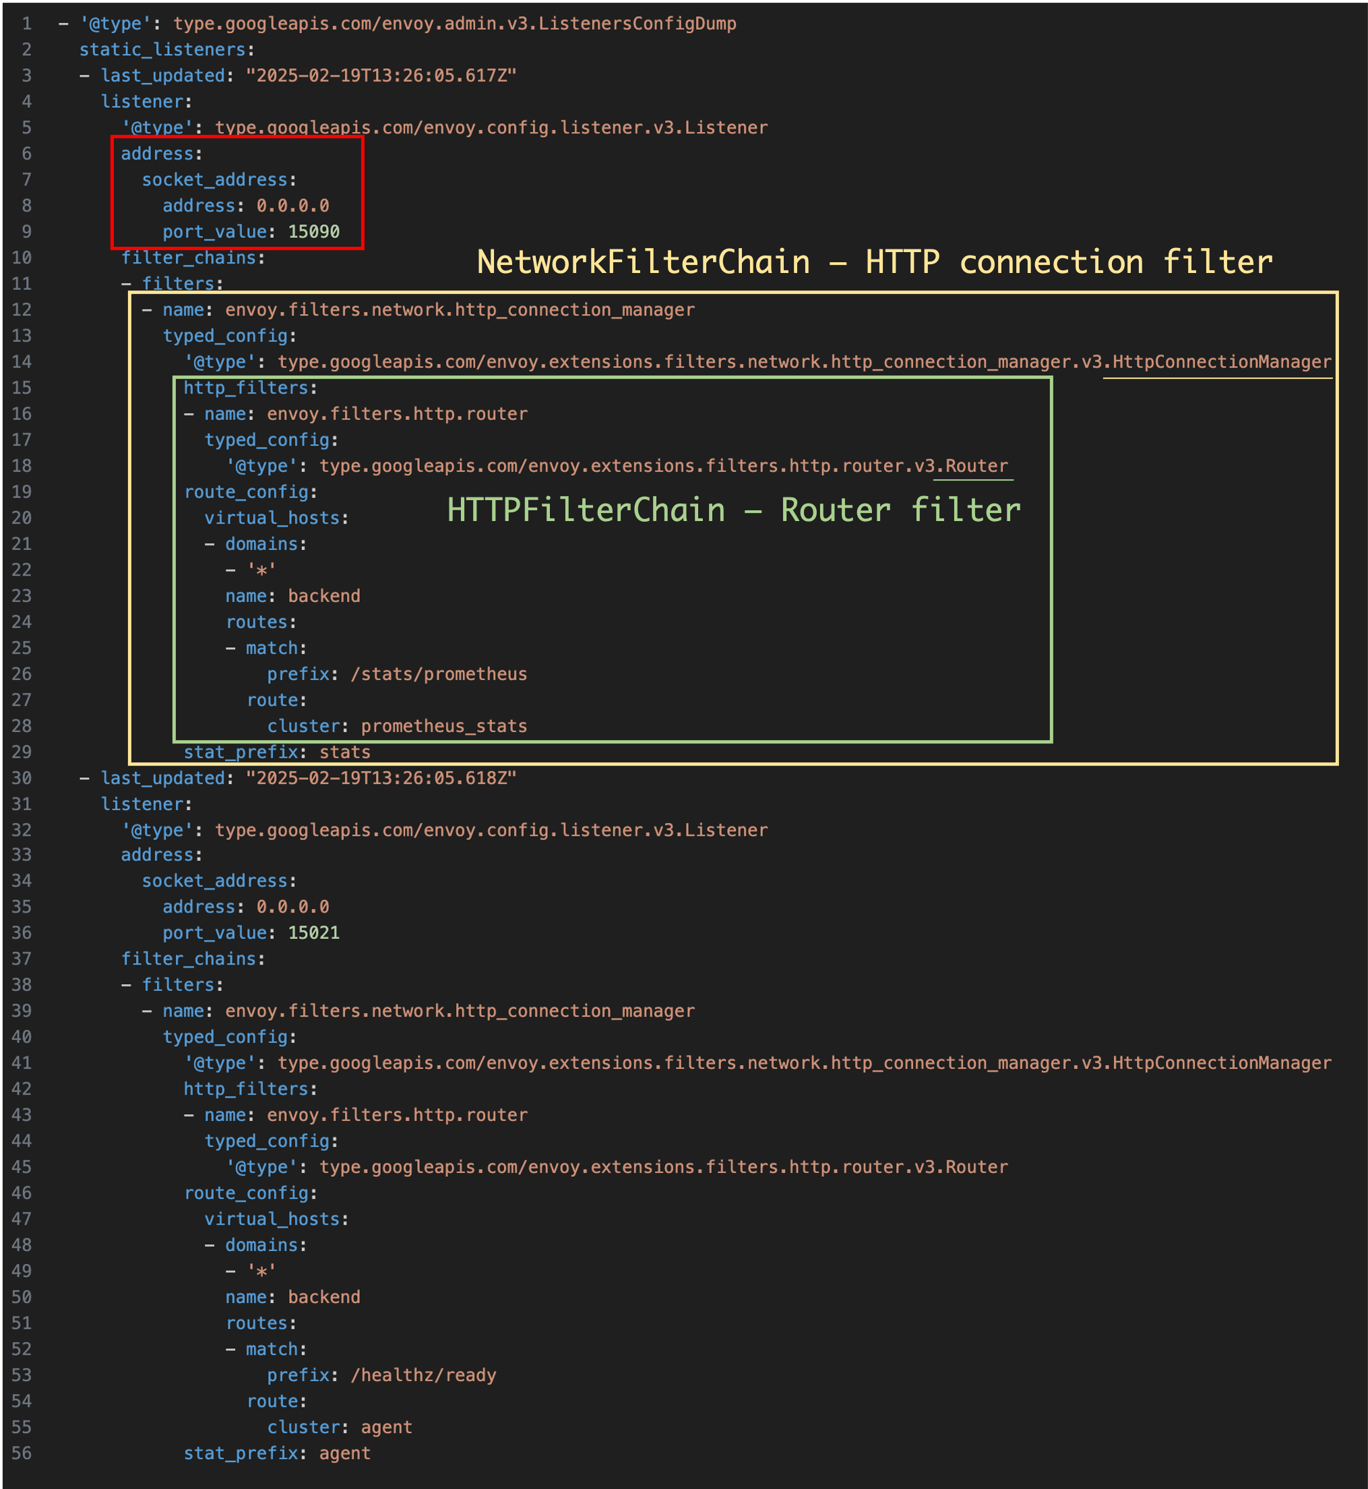The image size is (1368, 1489).
Task: Click the listener key on line 31
Action: click(x=142, y=804)
